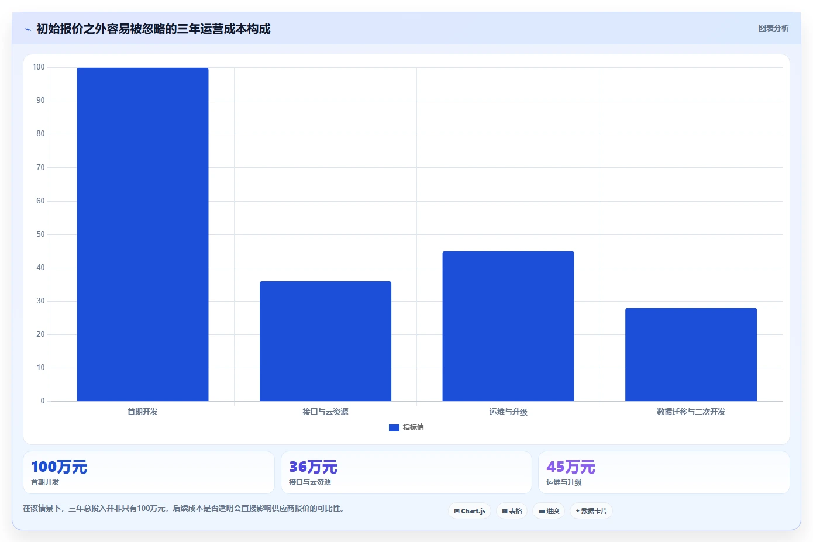Click the 接口与云资源 x-axis label
The height and width of the screenshot is (542, 813).
pos(325,412)
